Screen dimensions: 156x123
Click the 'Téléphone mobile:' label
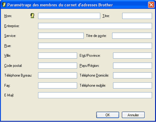coord(93,86)
